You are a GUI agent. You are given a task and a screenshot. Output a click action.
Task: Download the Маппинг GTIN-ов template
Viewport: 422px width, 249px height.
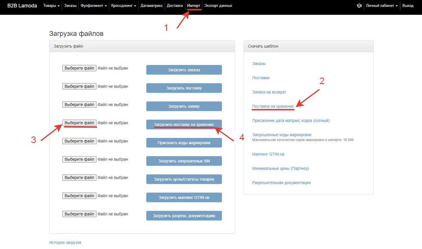click(x=268, y=154)
